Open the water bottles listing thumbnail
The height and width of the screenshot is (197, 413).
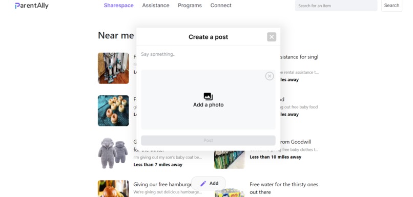point(230,192)
